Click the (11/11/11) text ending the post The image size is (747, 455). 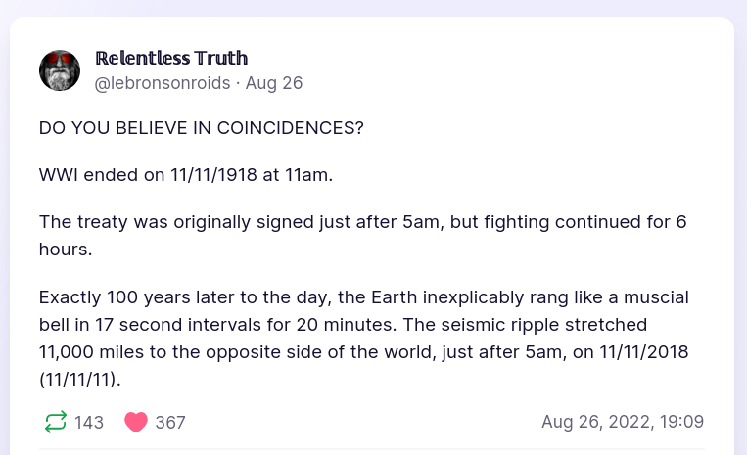click(x=80, y=378)
